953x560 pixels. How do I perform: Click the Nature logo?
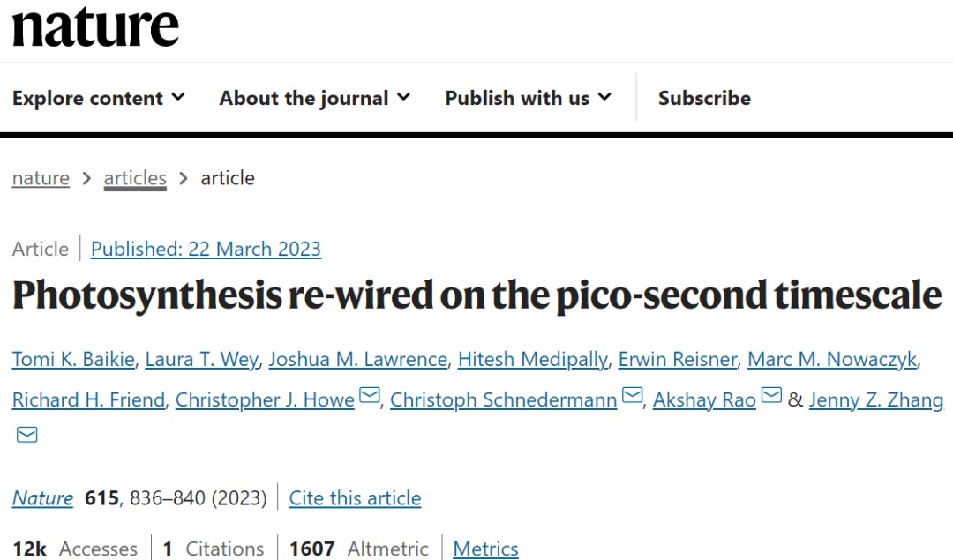[95, 28]
